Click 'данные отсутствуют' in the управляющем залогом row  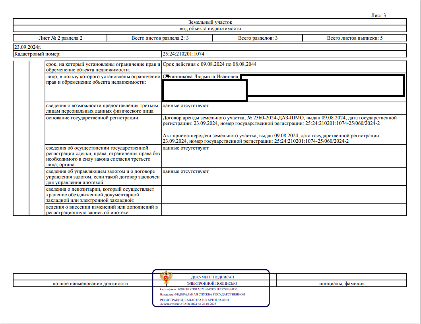pos(186,171)
